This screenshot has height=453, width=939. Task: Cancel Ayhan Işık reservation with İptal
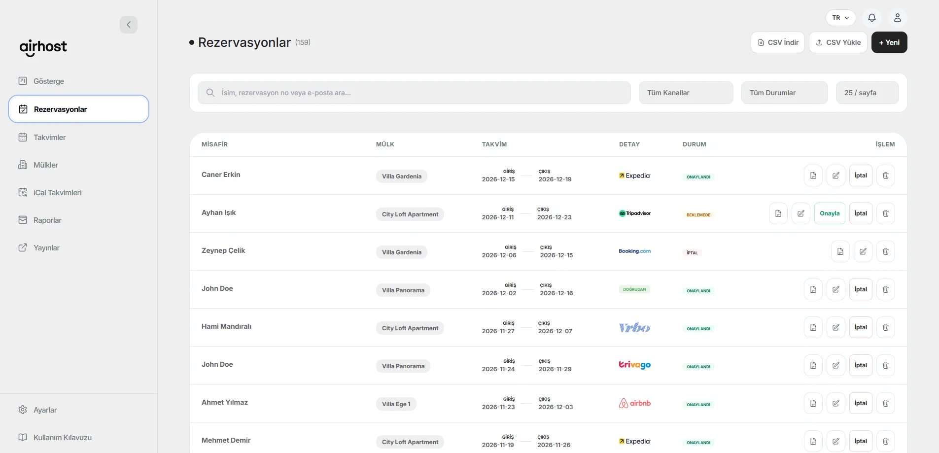[x=861, y=213]
